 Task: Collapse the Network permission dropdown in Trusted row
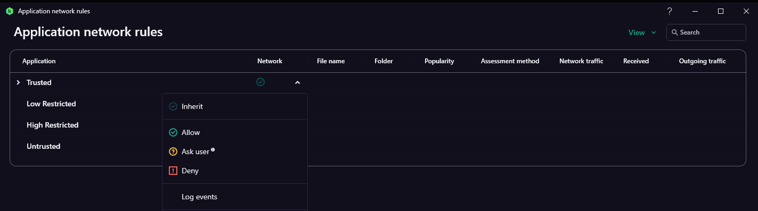pos(297,82)
